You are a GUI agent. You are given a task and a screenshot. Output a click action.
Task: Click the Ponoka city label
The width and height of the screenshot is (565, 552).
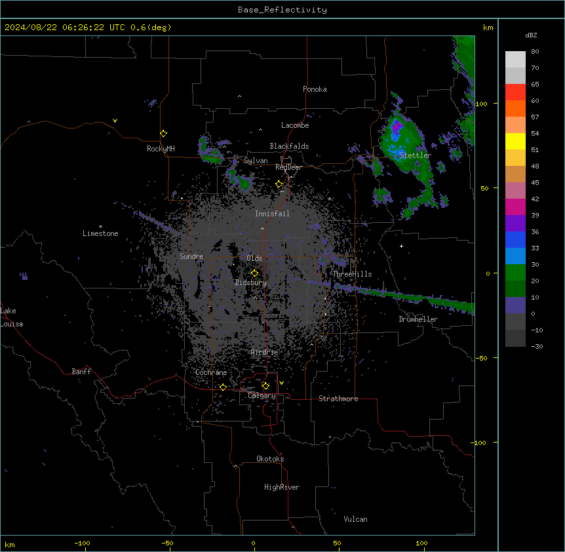click(315, 89)
